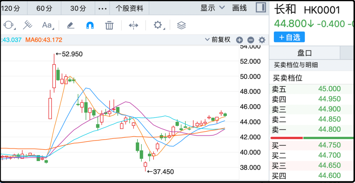Open the more timeframes ellipsis menu
This screenshot has height=183, width=355.
(x=103, y=8)
